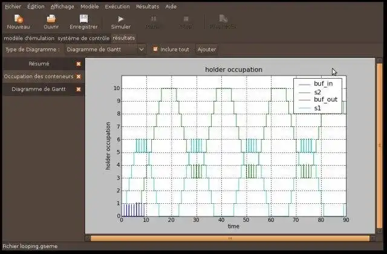The height and width of the screenshot is (254, 387).
Task: Open the Aide menu
Action: 171,7
